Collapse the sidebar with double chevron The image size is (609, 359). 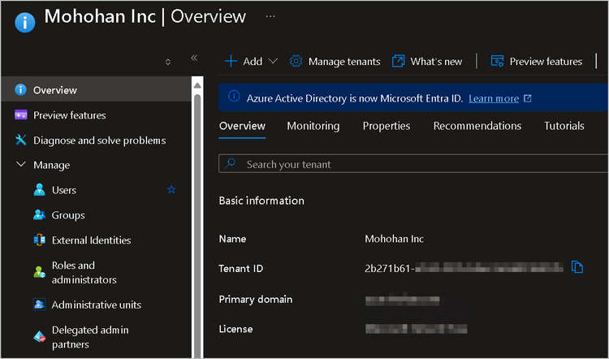(x=194, y=58)
